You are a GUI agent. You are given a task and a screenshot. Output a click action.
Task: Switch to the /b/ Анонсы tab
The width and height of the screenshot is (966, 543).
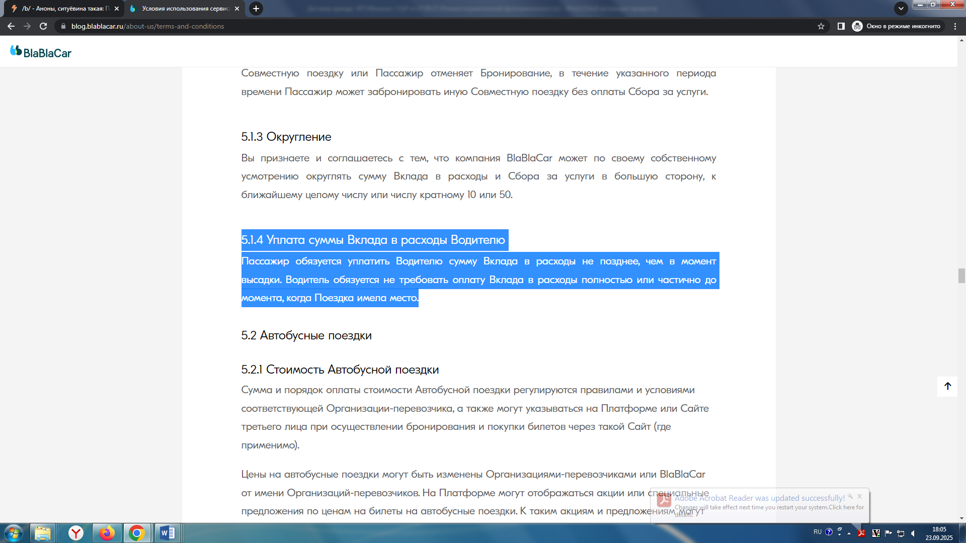pyautogui.click(x=65, y=9)
